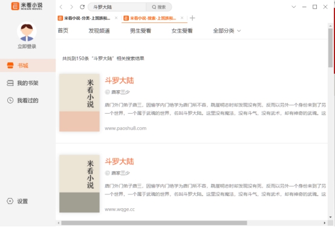Click the vertical scrollbar thumb
The height and width of the screenshot is (227, 335).
pos(331,48)
